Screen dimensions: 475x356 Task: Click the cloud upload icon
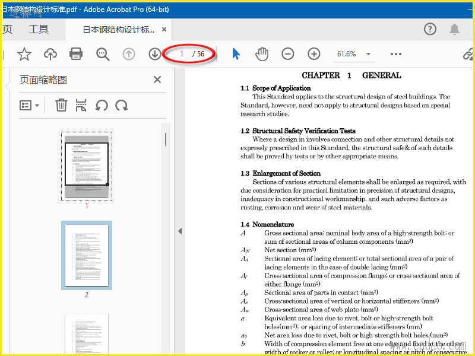(x=50, y=54)
